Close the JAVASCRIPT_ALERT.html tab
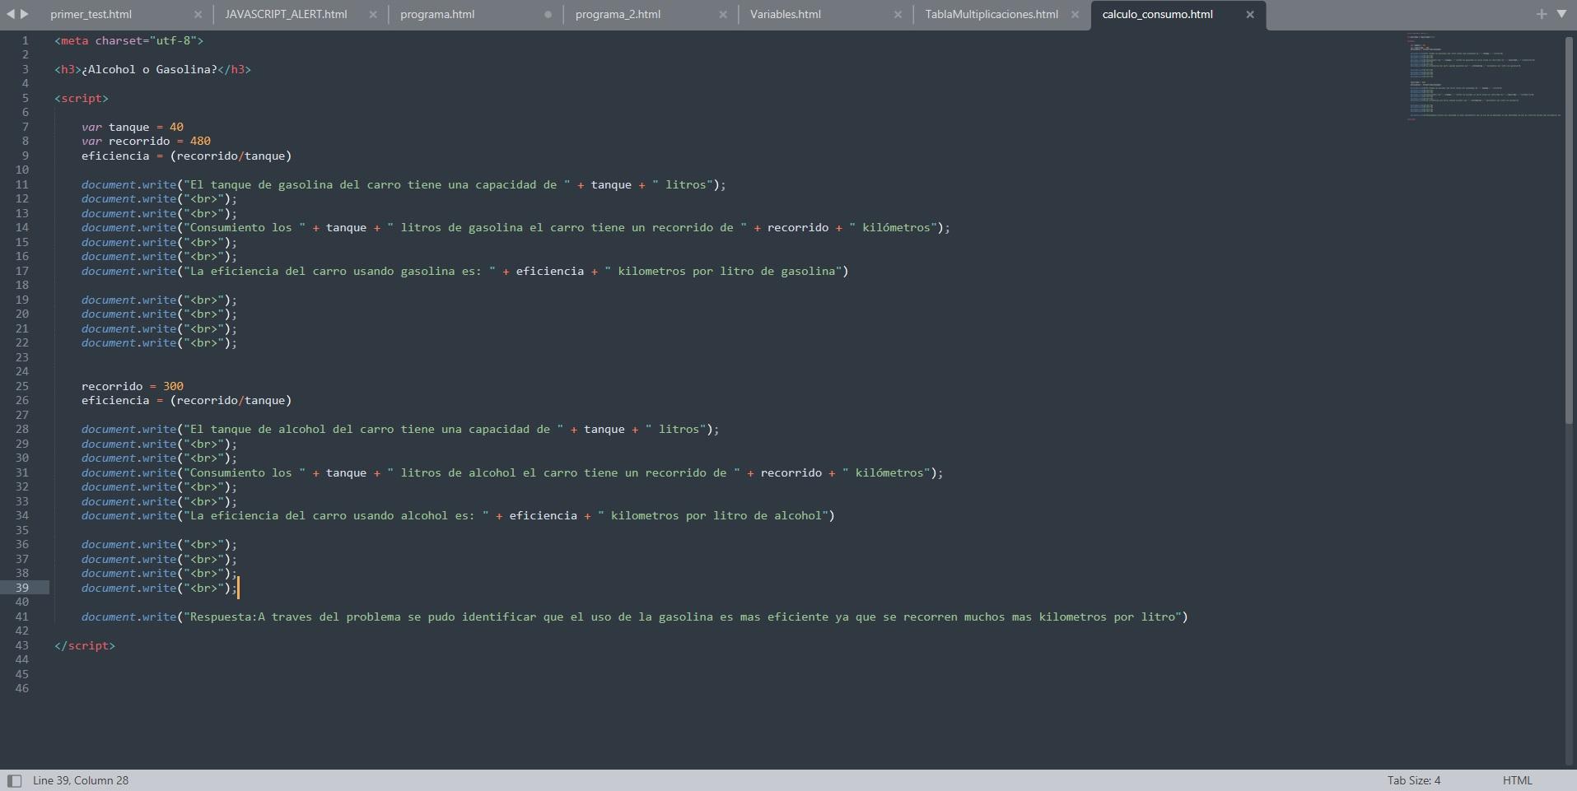The image size is (1577, 791). 373,15
